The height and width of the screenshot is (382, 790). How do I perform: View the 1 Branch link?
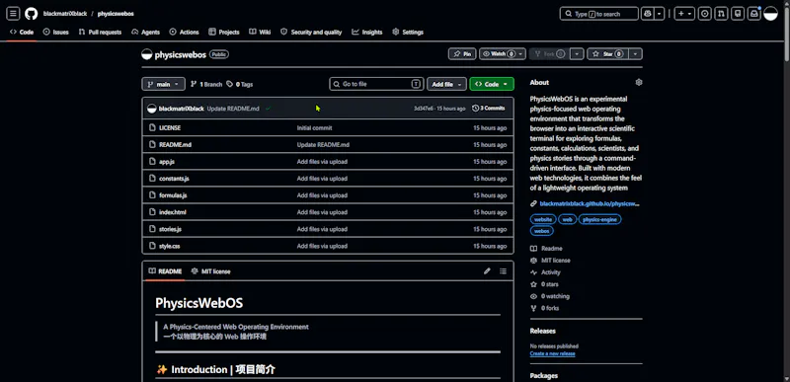[x=206, y=84]
